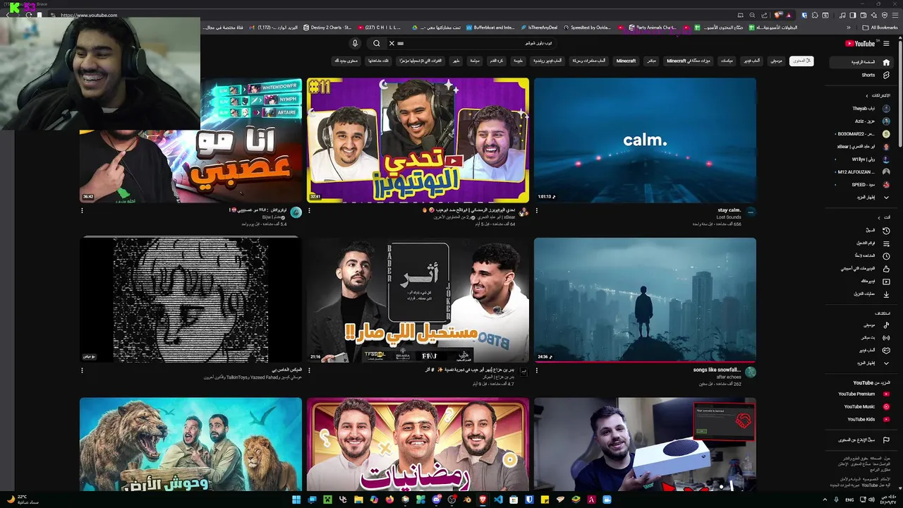This screenshot has height=508, width=903.
Task: Open the browser extensions puzzle icon
Action: click(x=815, y=15)
